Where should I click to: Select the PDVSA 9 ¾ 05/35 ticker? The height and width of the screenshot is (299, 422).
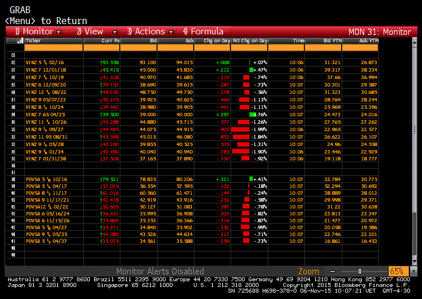click(46, 234)
